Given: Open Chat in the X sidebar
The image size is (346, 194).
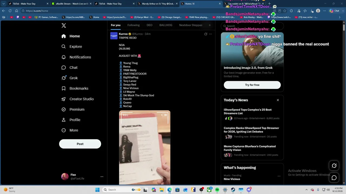Looking at the screenshot, I should [69, 68].
